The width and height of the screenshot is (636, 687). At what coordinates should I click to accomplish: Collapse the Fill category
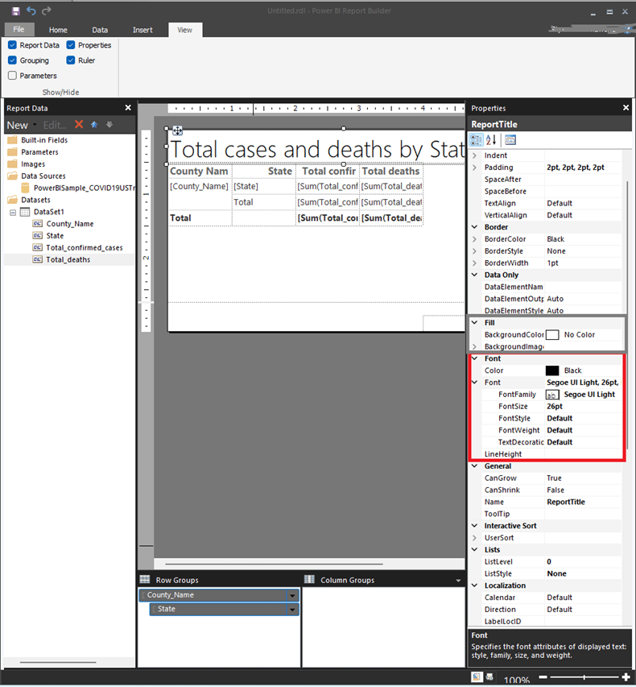[474, 322]
